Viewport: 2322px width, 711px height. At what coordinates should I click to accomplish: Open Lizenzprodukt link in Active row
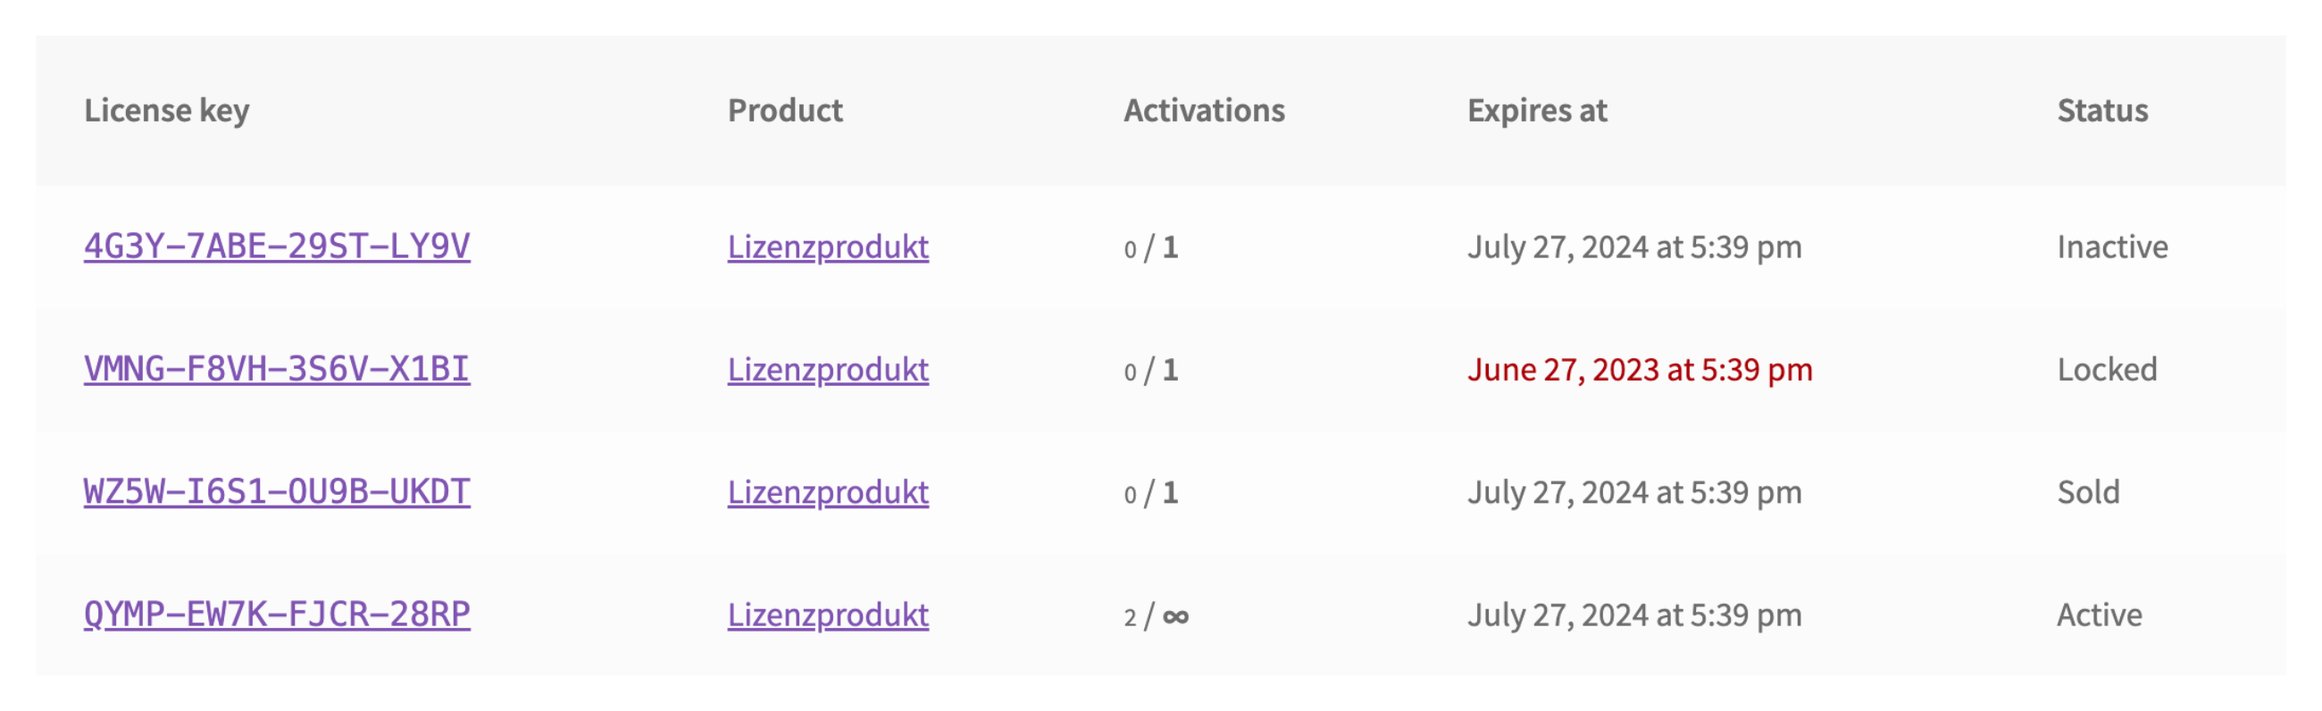[x=828, y=614]
